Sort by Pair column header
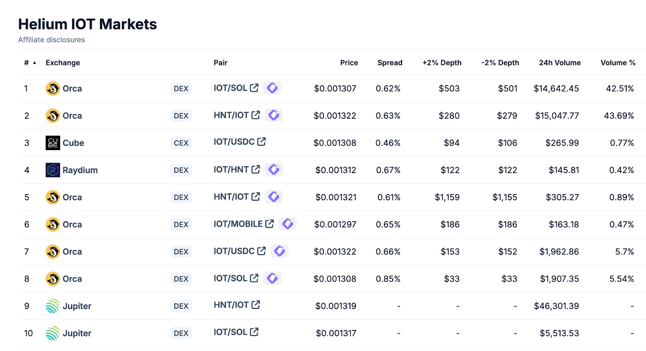 click(x=220, y=63)
